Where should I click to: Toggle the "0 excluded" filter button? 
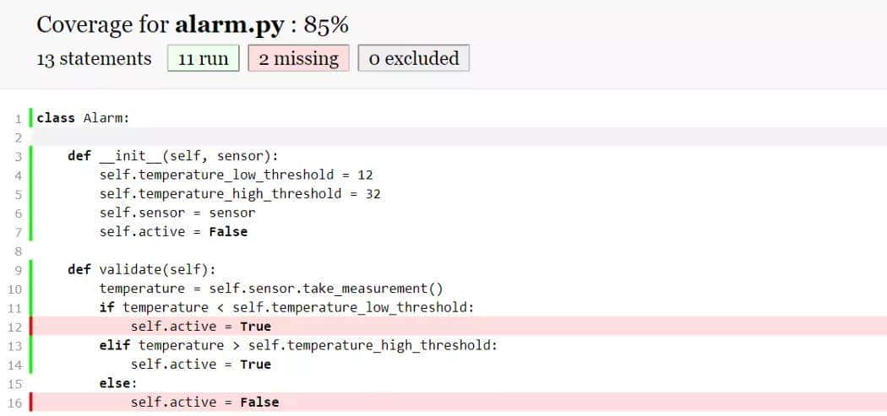click(x=414, y=59)
